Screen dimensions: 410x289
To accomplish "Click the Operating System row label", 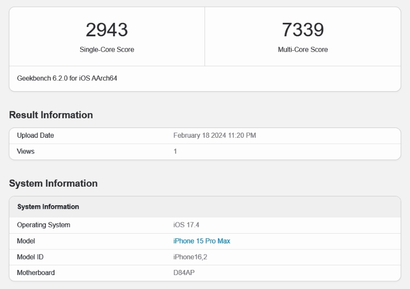I will click(43, 225).
